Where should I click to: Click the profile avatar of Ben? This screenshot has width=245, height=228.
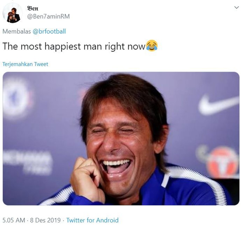[13, 13]
